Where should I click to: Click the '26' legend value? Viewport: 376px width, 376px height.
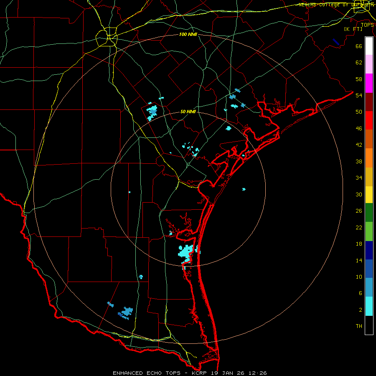click(x=359, y=211)
